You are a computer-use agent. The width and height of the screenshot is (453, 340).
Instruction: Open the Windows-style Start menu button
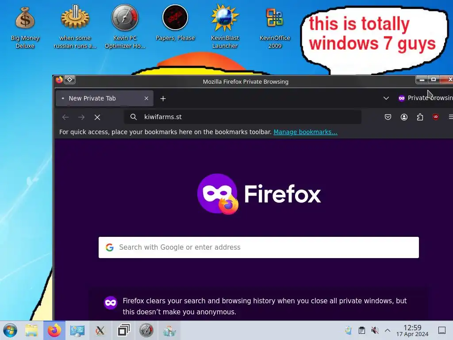point(10,330)
